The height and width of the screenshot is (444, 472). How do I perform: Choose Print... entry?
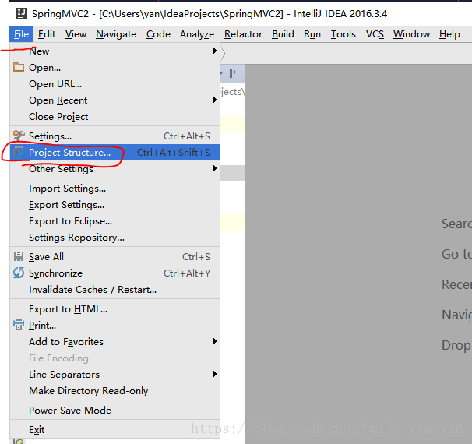pyautogui.click(x=114, y=325)
